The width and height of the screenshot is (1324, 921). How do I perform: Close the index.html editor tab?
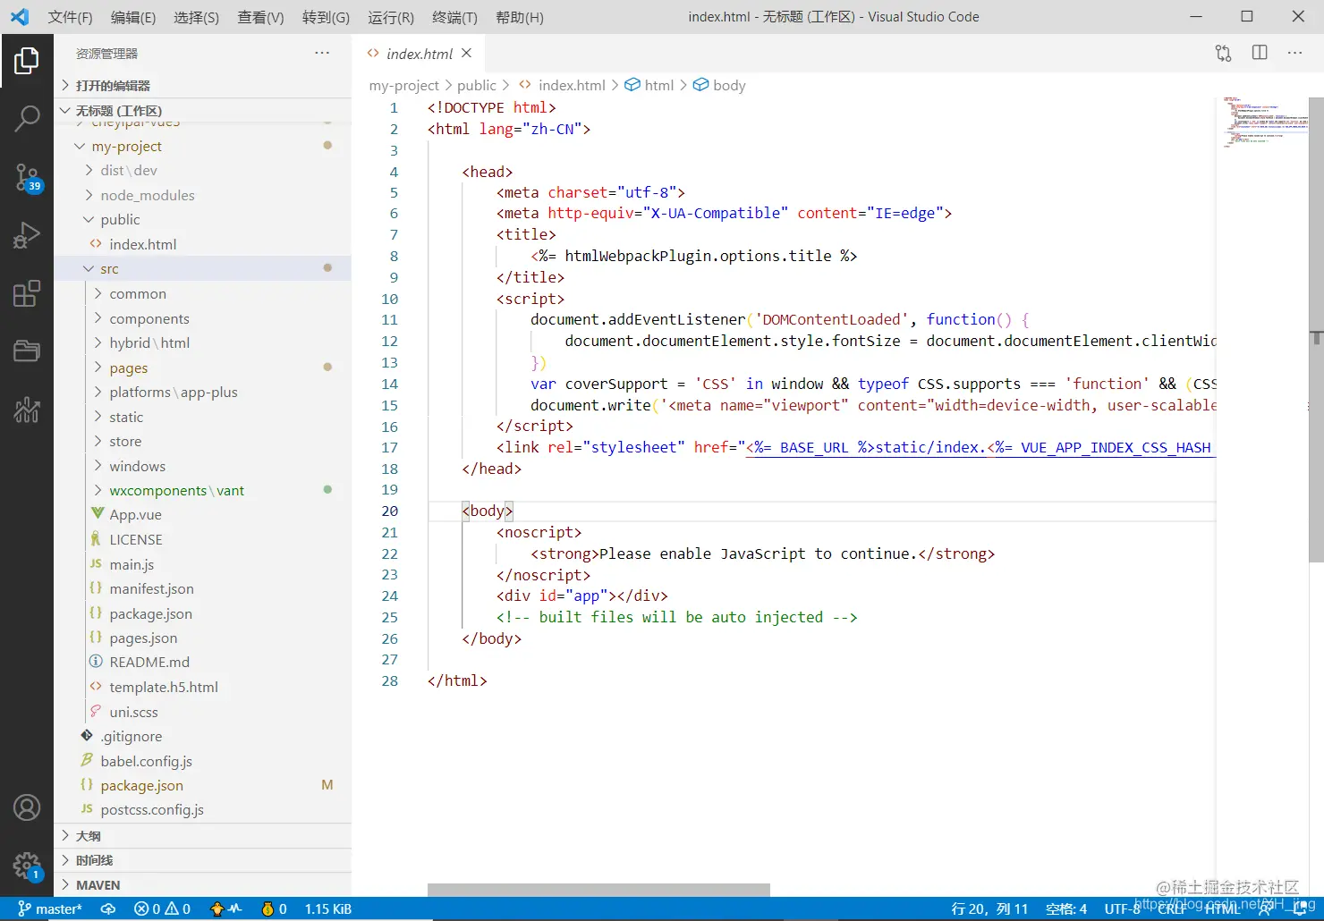(466, 54)
